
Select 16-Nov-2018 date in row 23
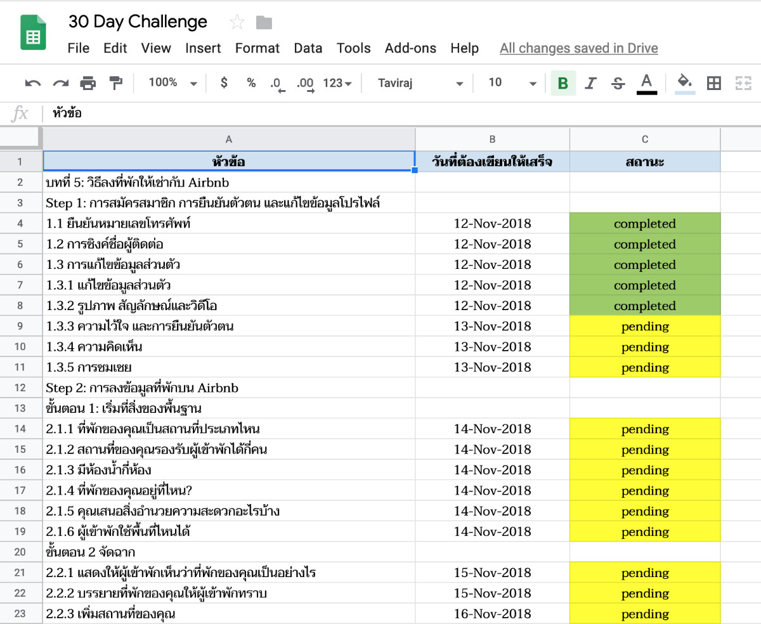[492, 613]
